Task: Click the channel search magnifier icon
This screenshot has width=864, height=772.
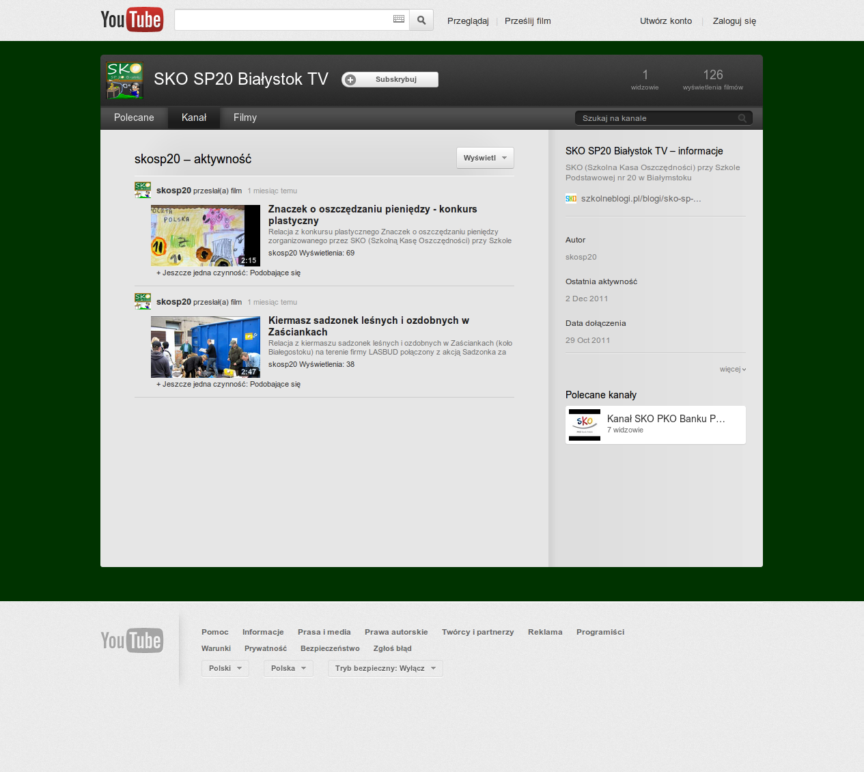Action: coord(742,118)
